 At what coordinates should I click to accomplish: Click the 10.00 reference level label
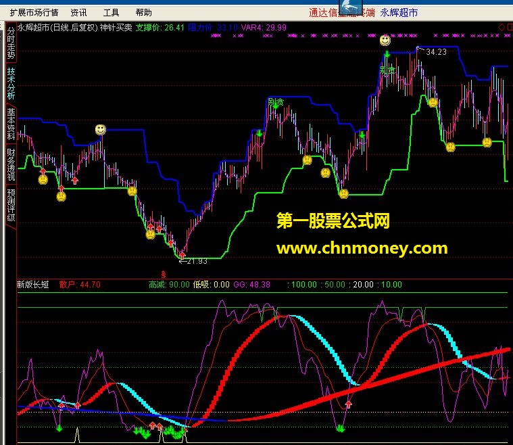tap(391, 285)
